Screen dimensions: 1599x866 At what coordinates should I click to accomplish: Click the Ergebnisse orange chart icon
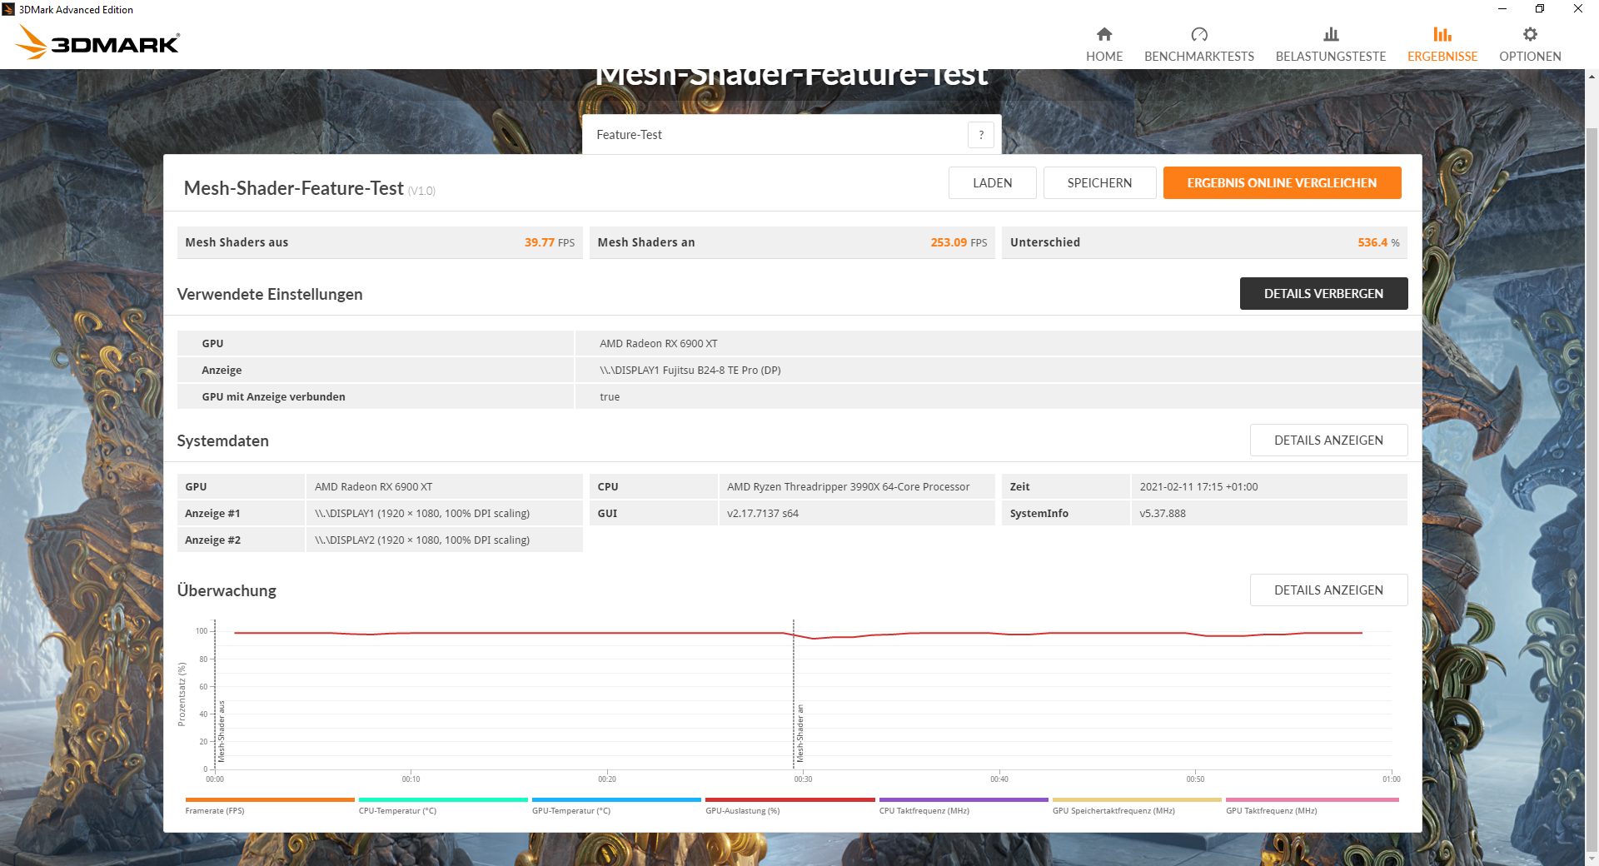coord(1442,34)
